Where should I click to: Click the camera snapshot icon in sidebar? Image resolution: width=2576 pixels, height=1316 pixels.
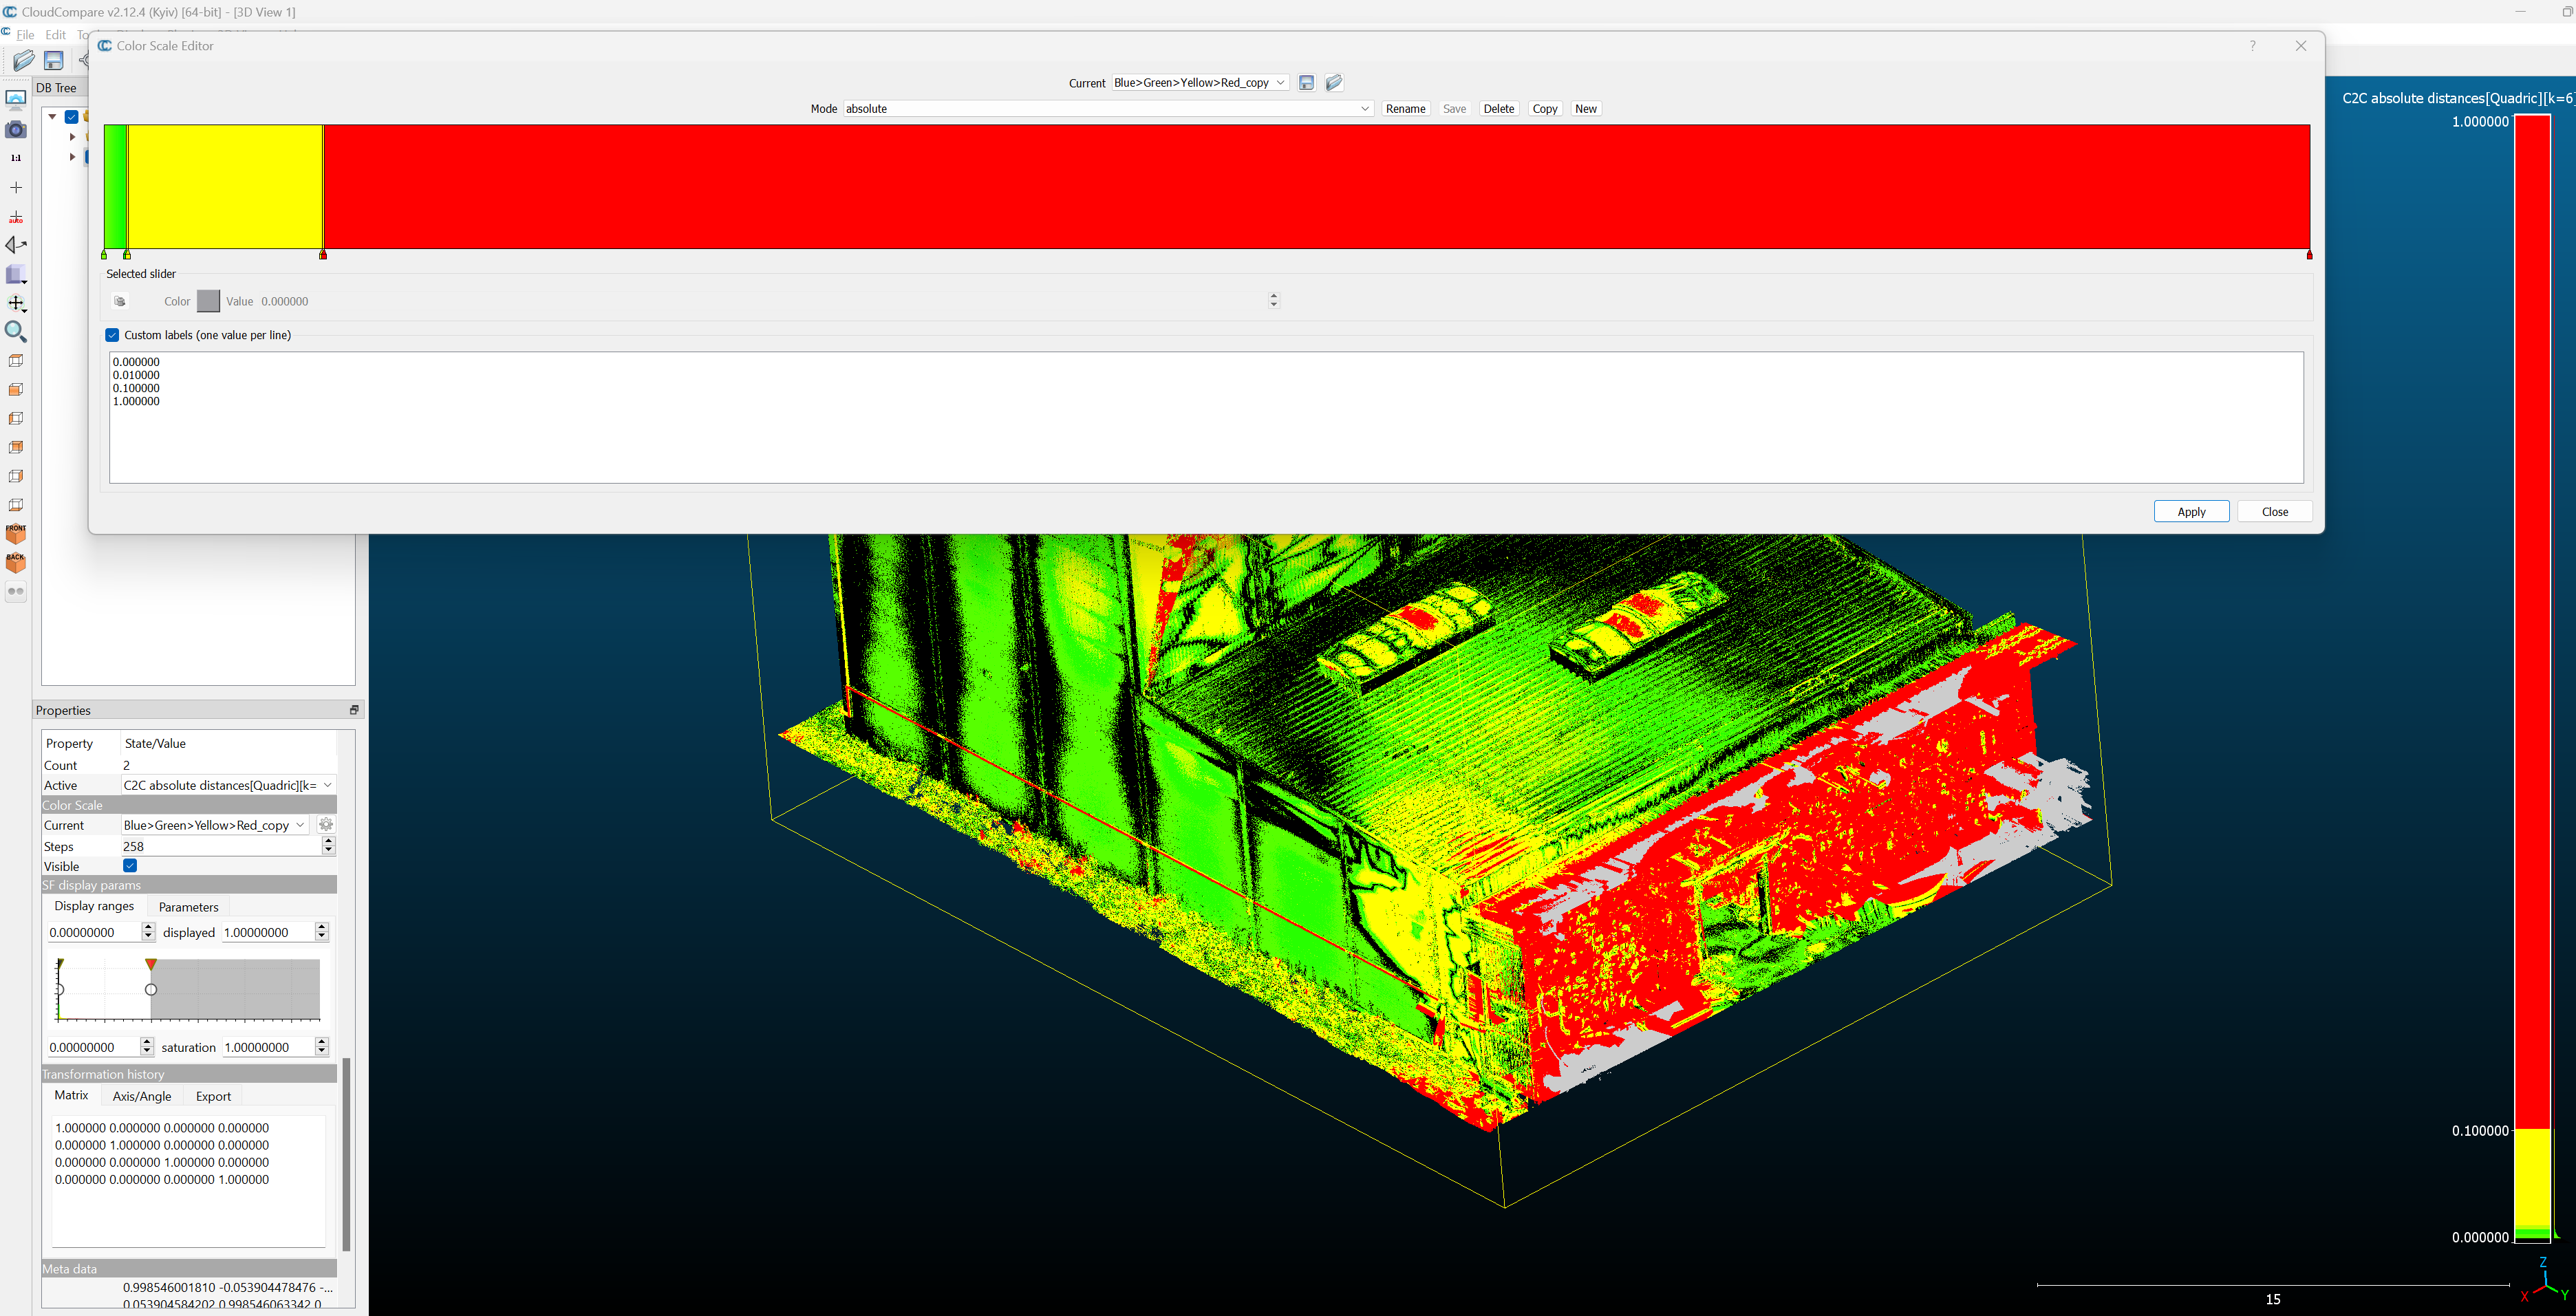(16, 130)
